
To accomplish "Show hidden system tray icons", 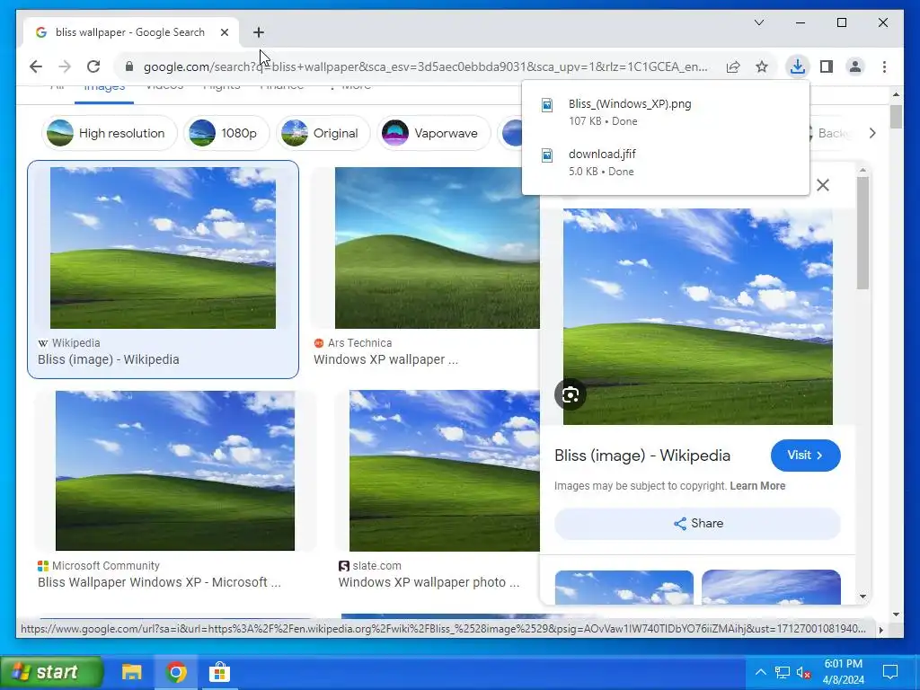I will point(760,672).
